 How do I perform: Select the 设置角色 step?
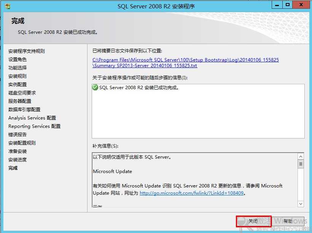pos(17,59)
